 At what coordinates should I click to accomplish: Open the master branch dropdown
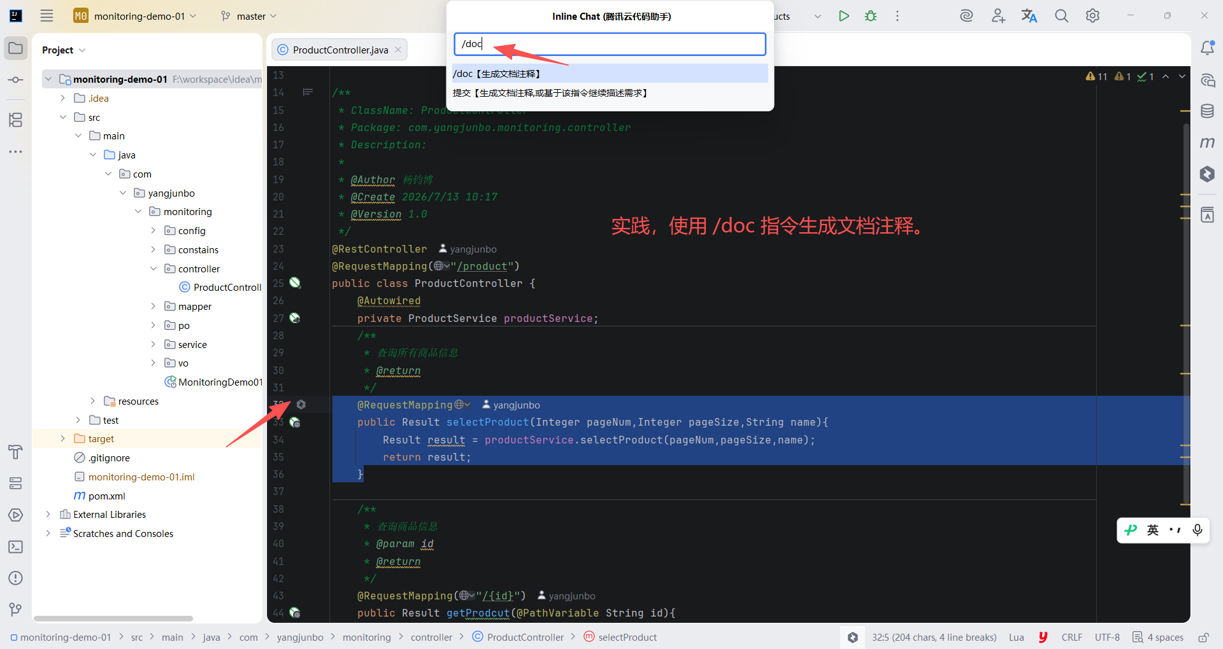(x=249, y=16)
